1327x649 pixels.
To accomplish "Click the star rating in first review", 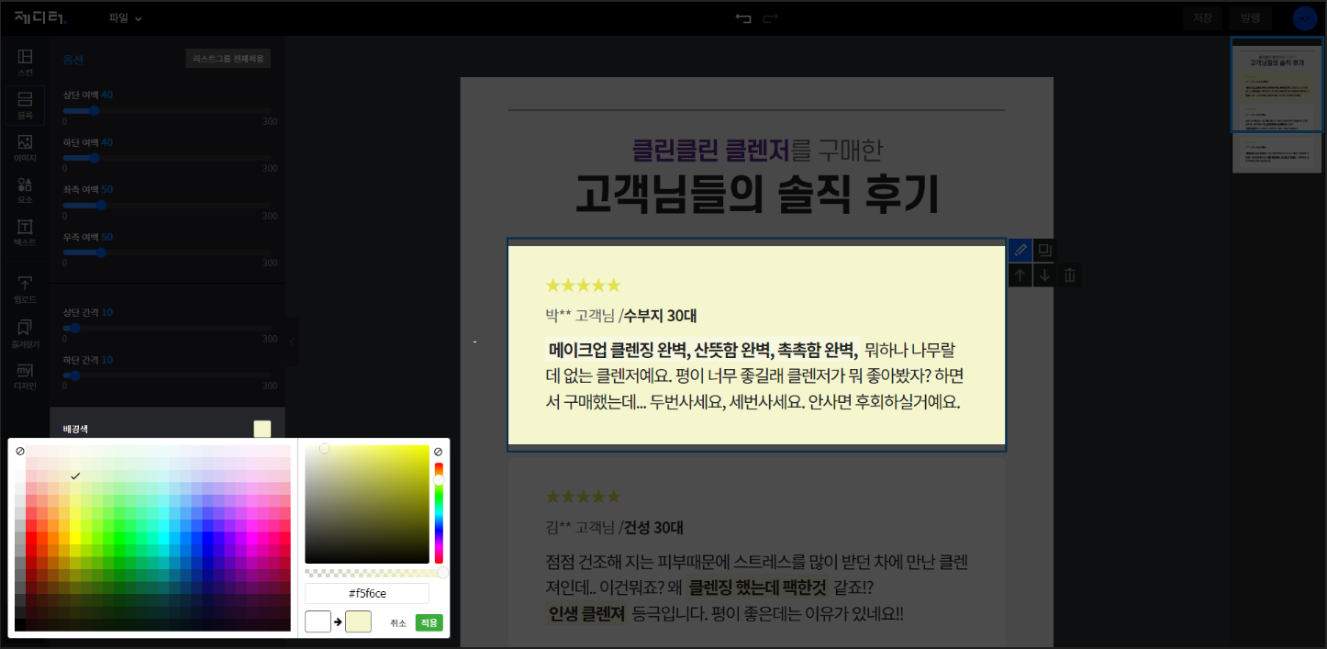I will tap(583, 285).
